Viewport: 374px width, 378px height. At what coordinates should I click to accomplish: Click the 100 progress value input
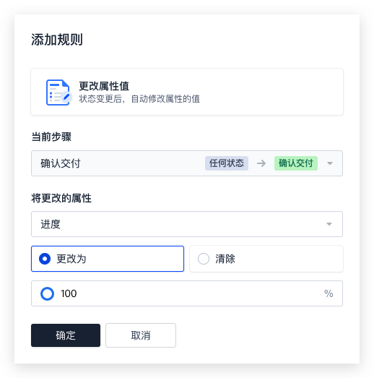[187, 293]
